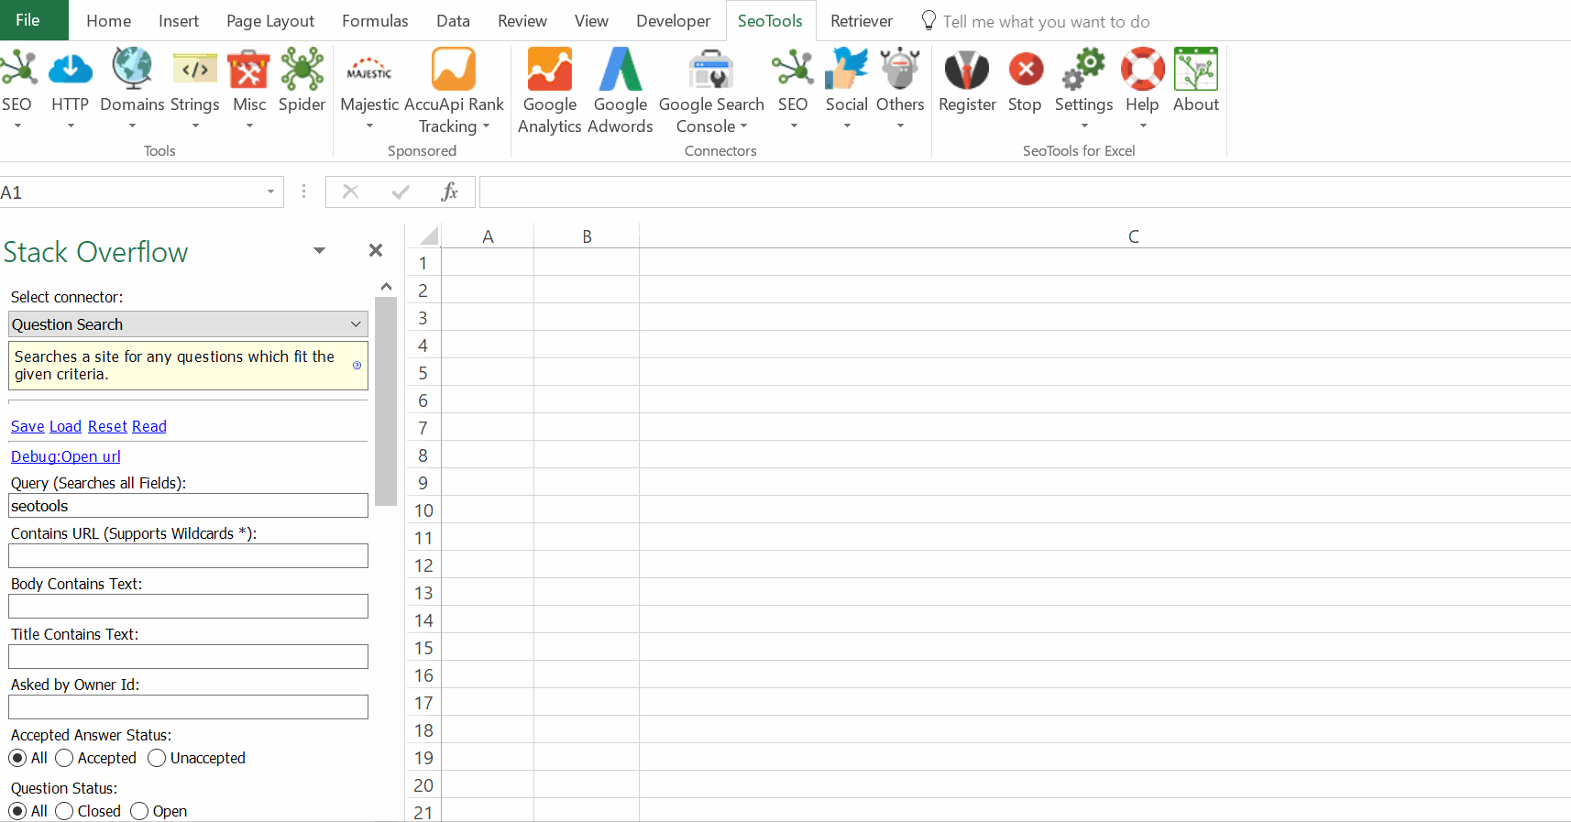The image size is (1571, 822).
Task: Click the task pane scroll up arrow
Action: (386, 287)
